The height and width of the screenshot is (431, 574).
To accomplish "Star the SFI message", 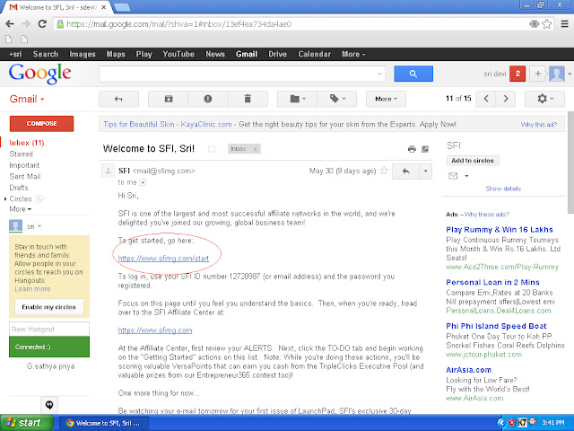I will pyautogui.click(x=384, y=171).
